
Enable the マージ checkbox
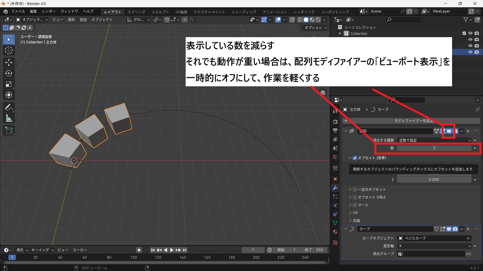[355, 205]
